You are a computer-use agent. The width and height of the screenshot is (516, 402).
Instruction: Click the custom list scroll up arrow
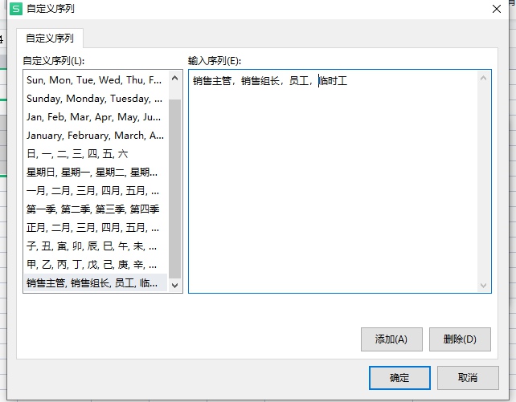click(x=174, y=78)
